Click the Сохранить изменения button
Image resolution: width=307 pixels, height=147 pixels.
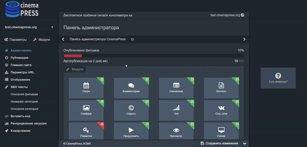pyautogui.click(x=219, y=144)
